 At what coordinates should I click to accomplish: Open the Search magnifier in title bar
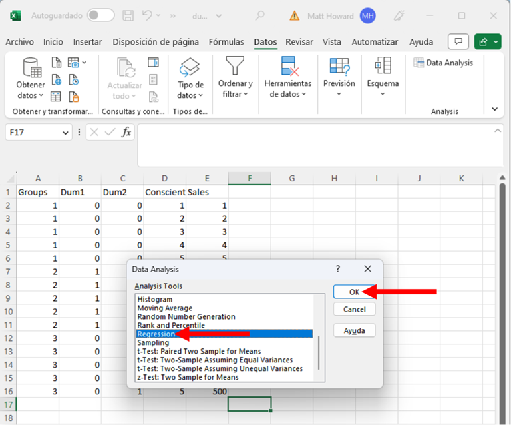point(260,15)
